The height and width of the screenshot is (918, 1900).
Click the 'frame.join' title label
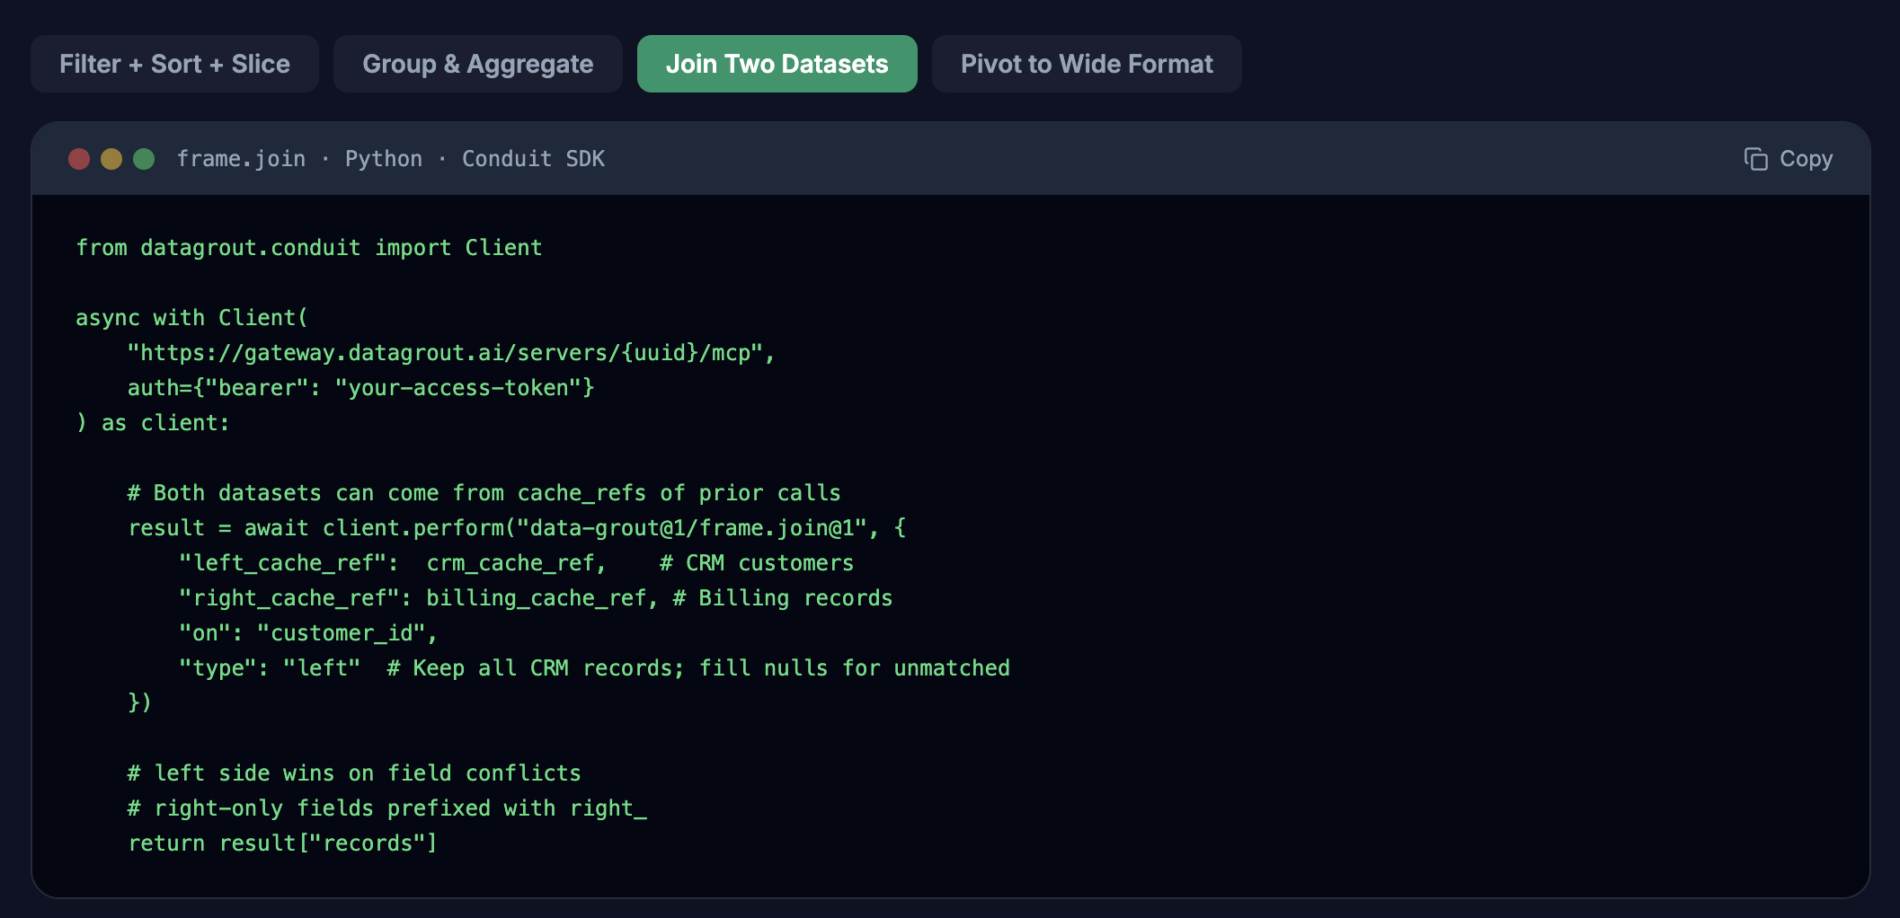[241, 159]
